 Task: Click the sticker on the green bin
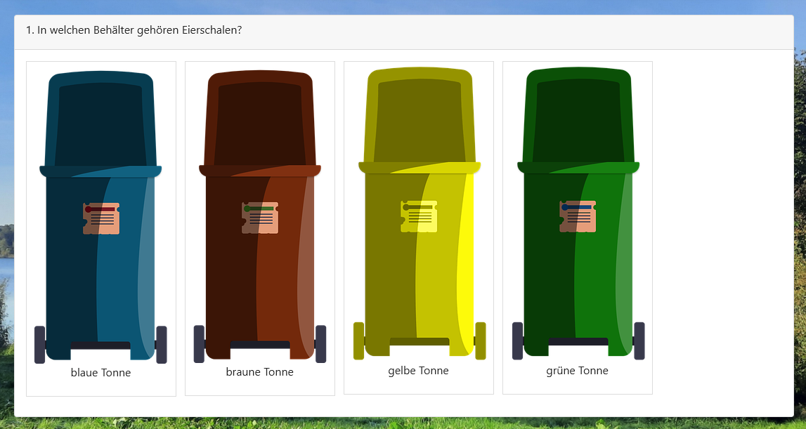(x=578, y=216)
